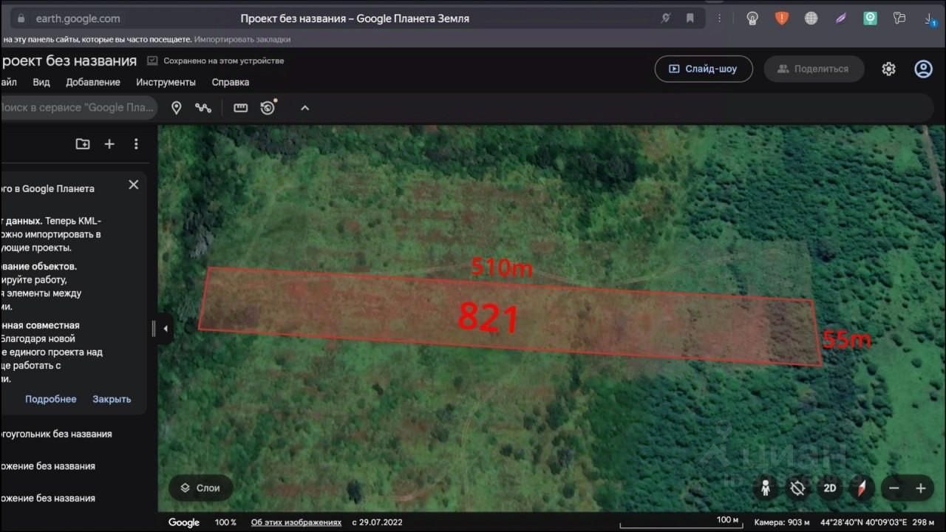The width and height of the screenshot is (946, 532).
Task: Open the project three-dot options menu
Action: (x=136, y=144)
